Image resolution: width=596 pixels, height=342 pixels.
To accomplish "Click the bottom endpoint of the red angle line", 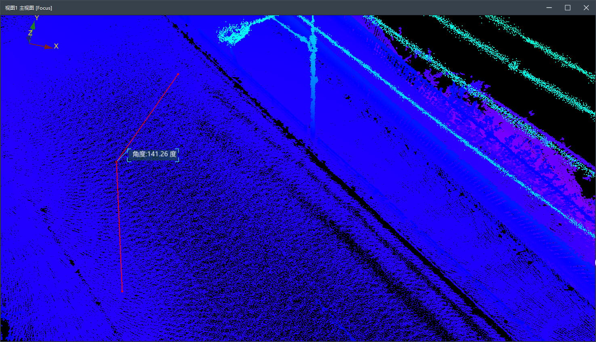I will (x=122, y=291).
